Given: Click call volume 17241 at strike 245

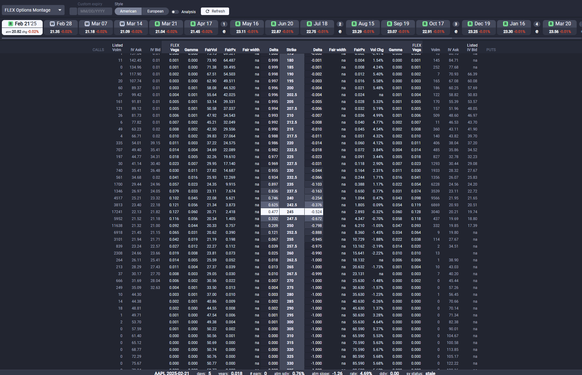Looking at the screenshot, I should 117,212.
